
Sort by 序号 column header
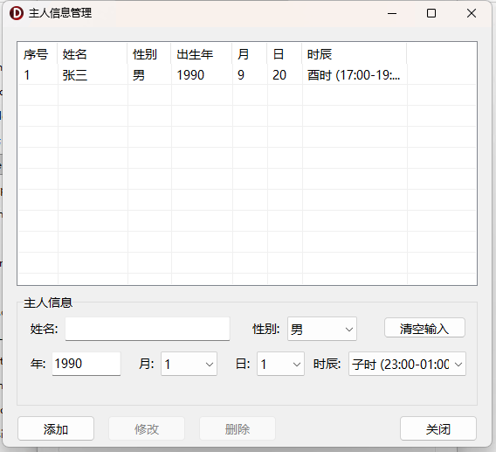click(38, 54)
